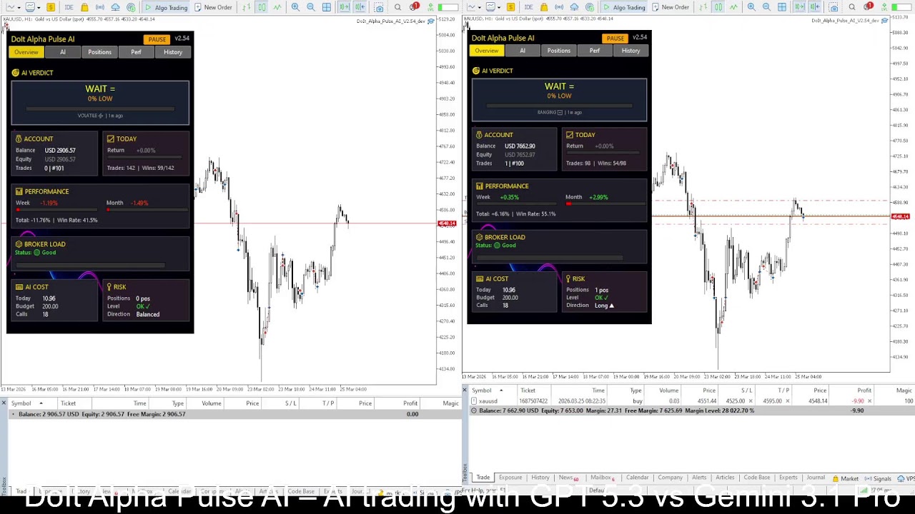This screenshot has width=915, height=514.
Task: Zoom out the right terminal chart
Action: pos(766,7)
